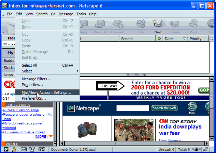Viewport: 216px width, 153px height.
Task: Collapse the message pane splitter grippy
Action: pos(136,75)
